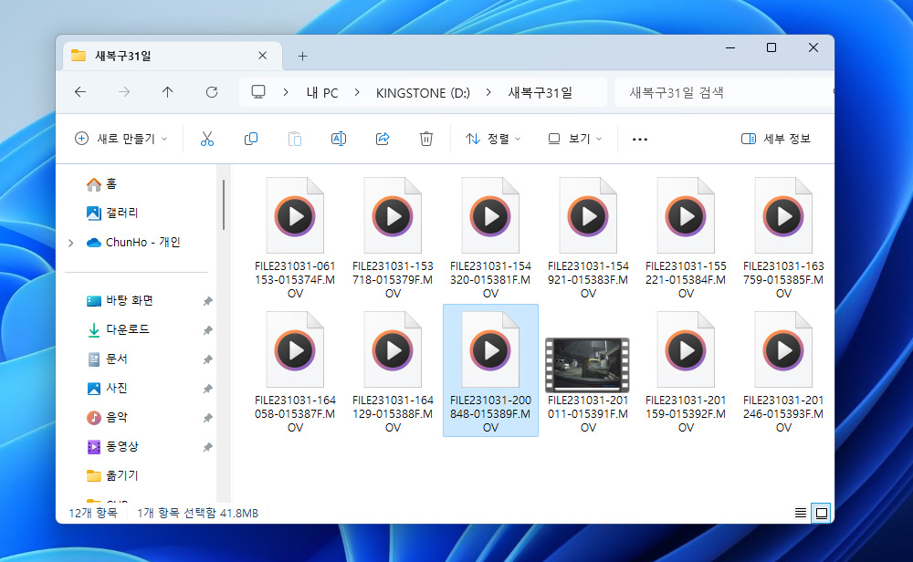The width and height of the screenshot is (913, 562).
Task: Open 동영상 quick access folder
Action: [x=113, y=446]
